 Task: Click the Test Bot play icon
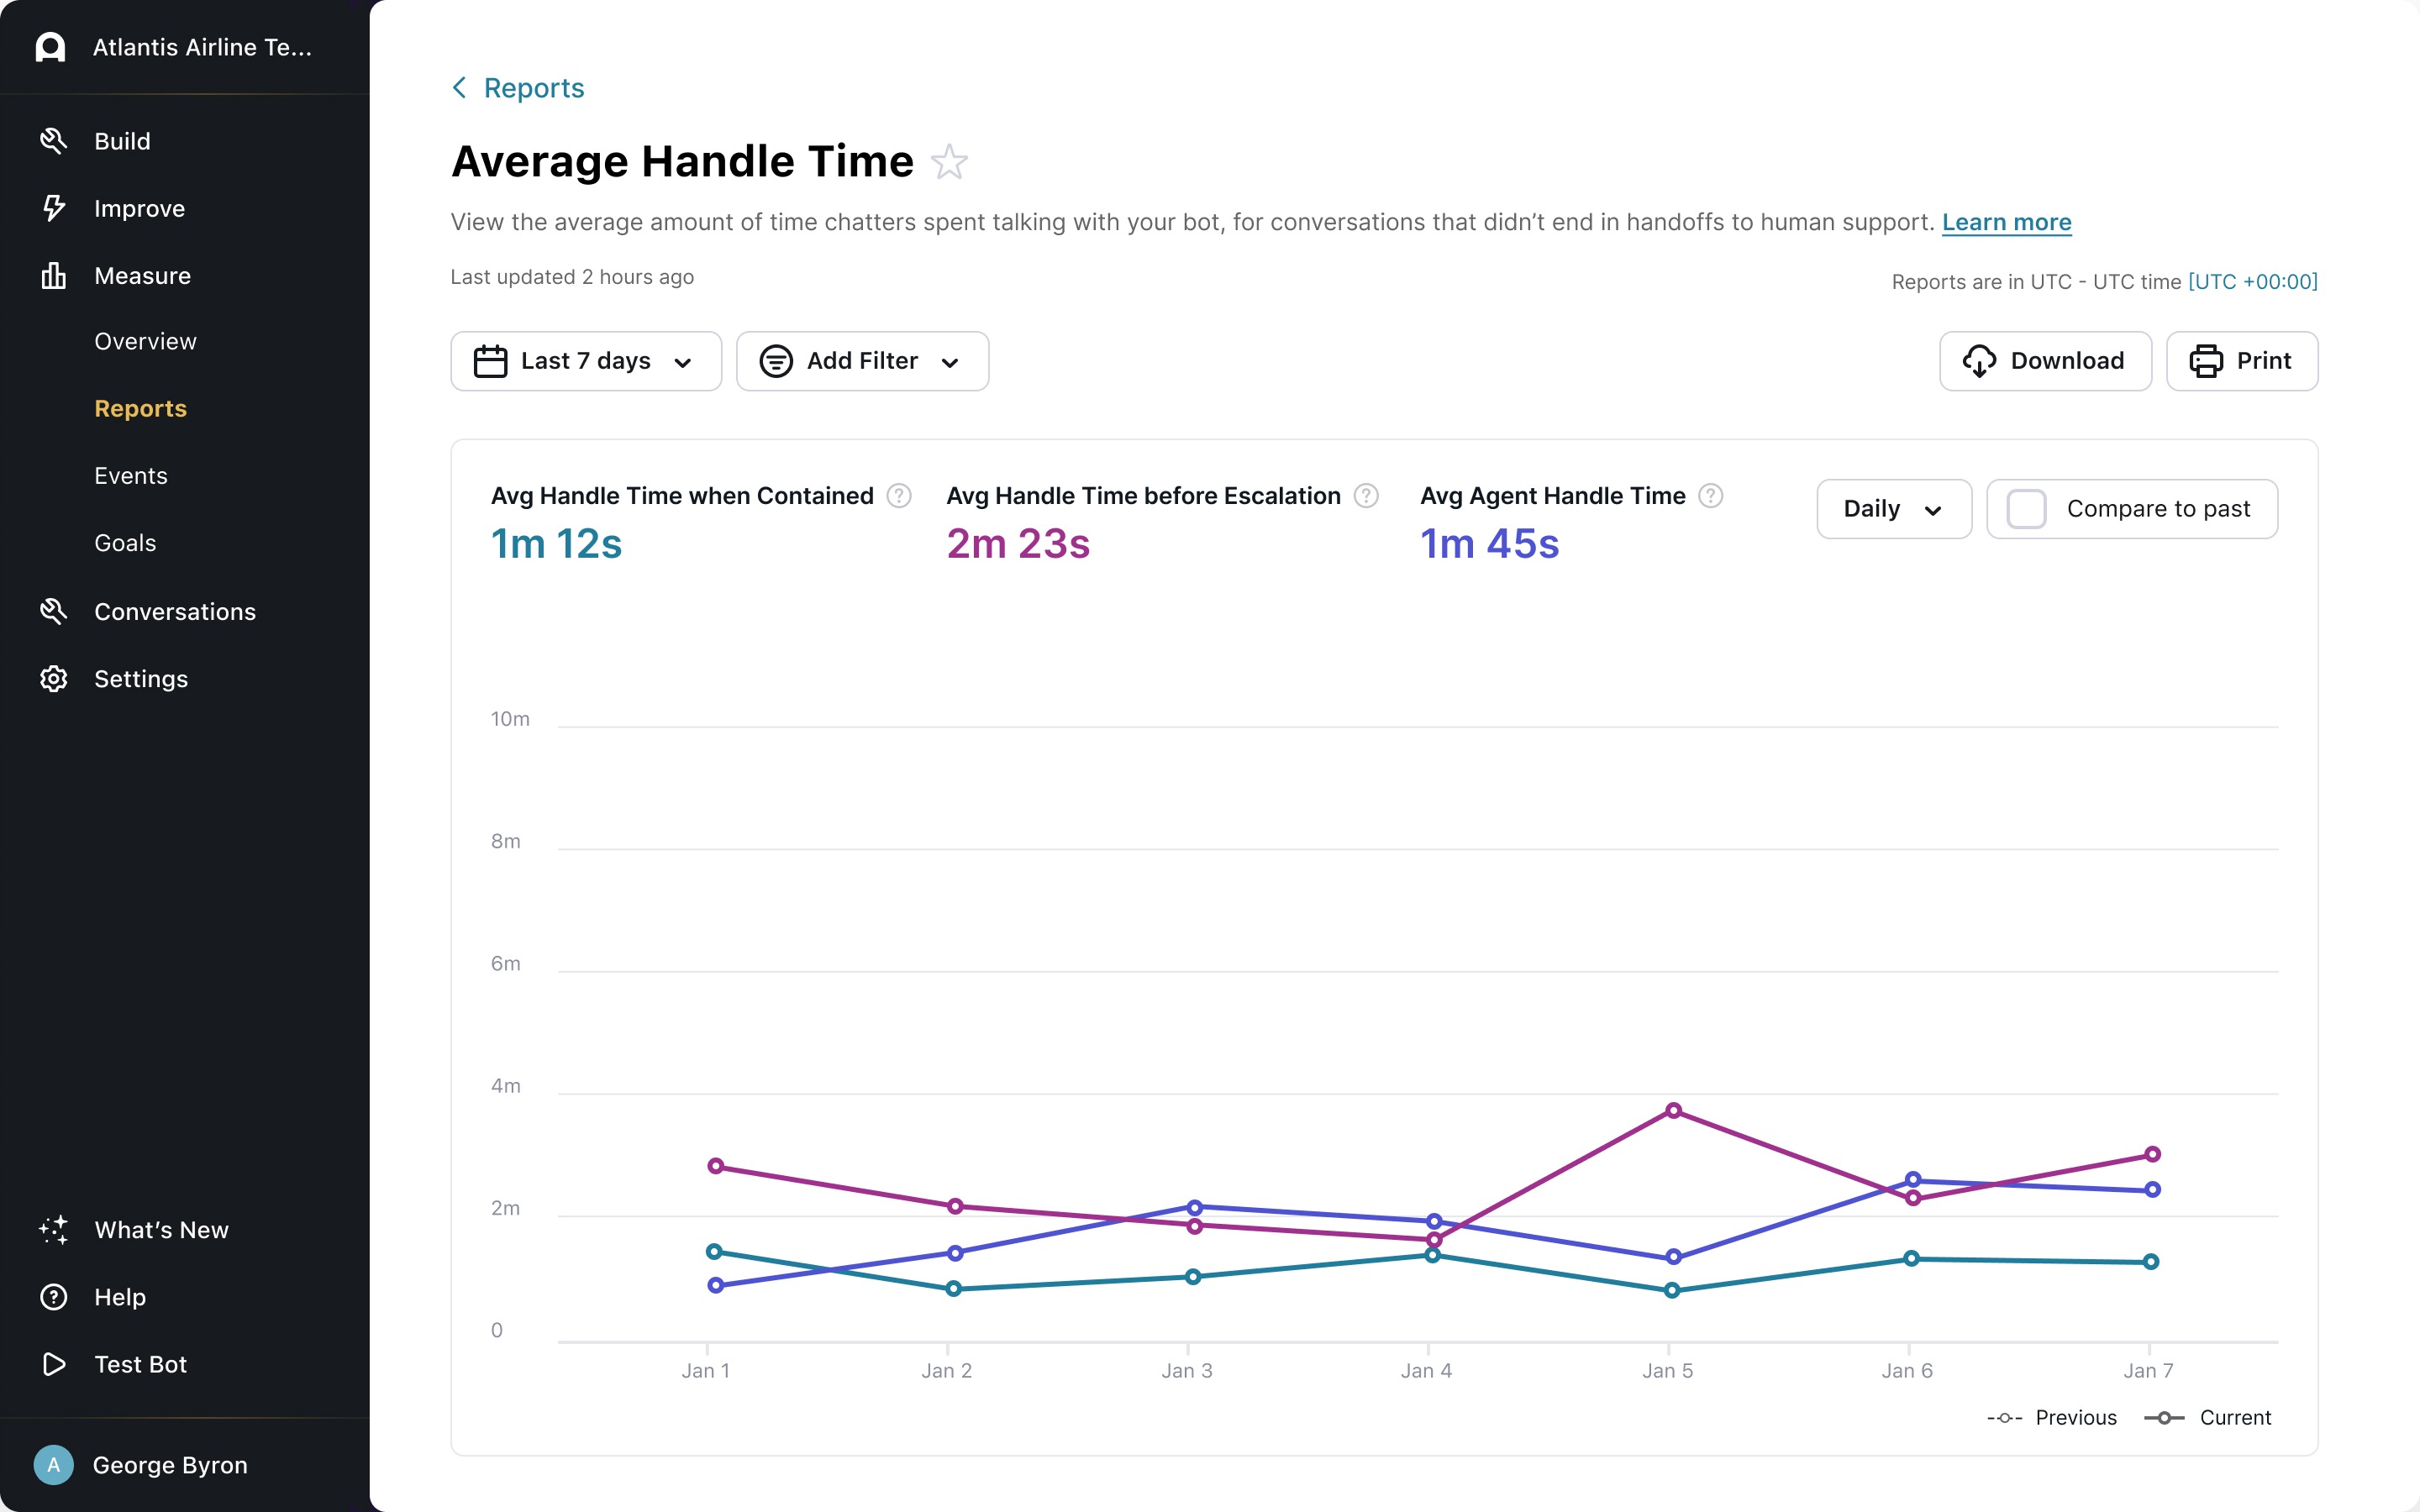53,1364
